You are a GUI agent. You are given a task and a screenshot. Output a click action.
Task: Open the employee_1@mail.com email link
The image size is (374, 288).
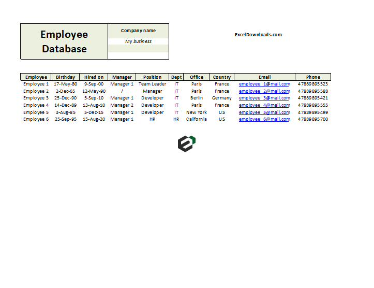point(264,84)
